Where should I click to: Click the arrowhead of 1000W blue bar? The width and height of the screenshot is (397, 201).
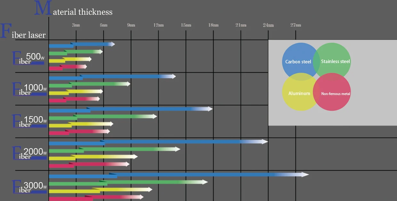[173, 76]
